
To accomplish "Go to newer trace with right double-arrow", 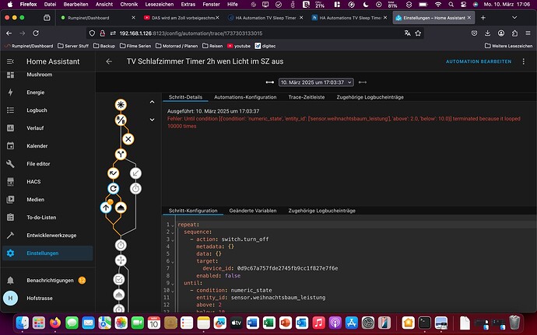I will click(363, 82).
